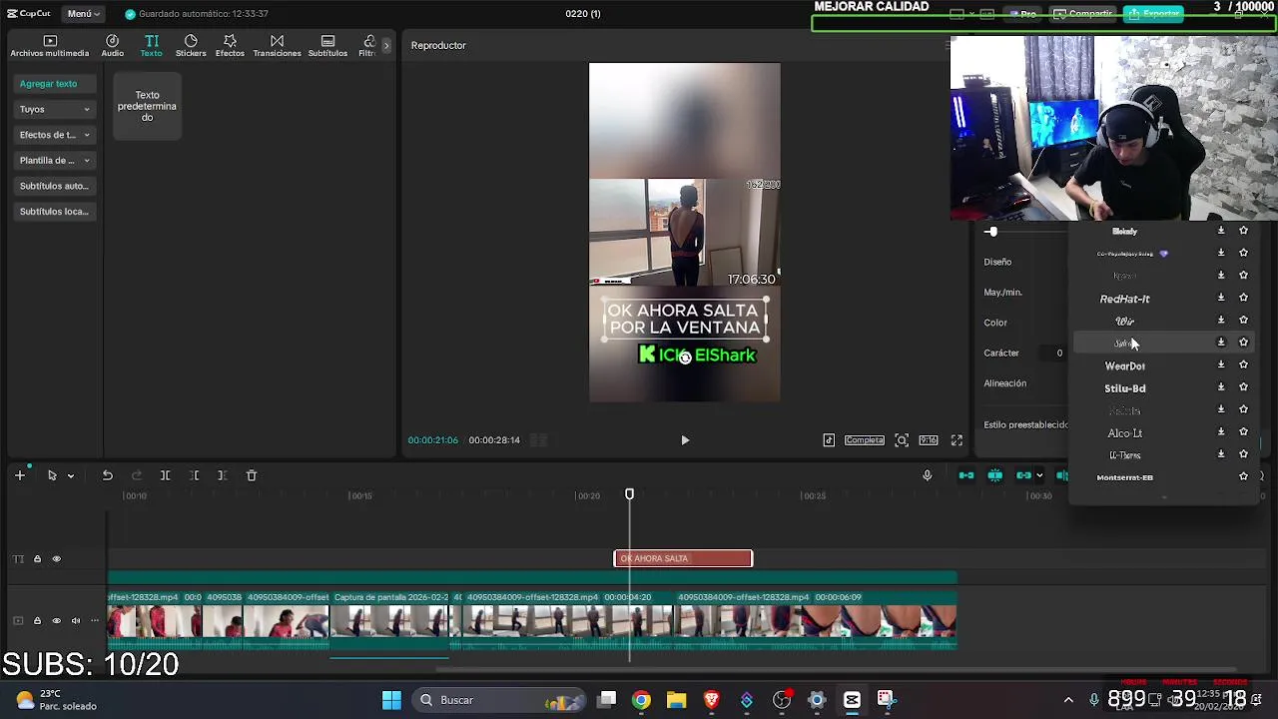Delete left of playhead
The width and height of the screenshot is (1278, 719).
pyautogui.click(x=195, y=475)
